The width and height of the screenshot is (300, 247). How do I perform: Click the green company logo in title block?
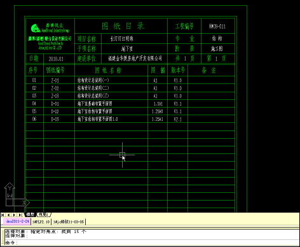click(x=36, y=28)
